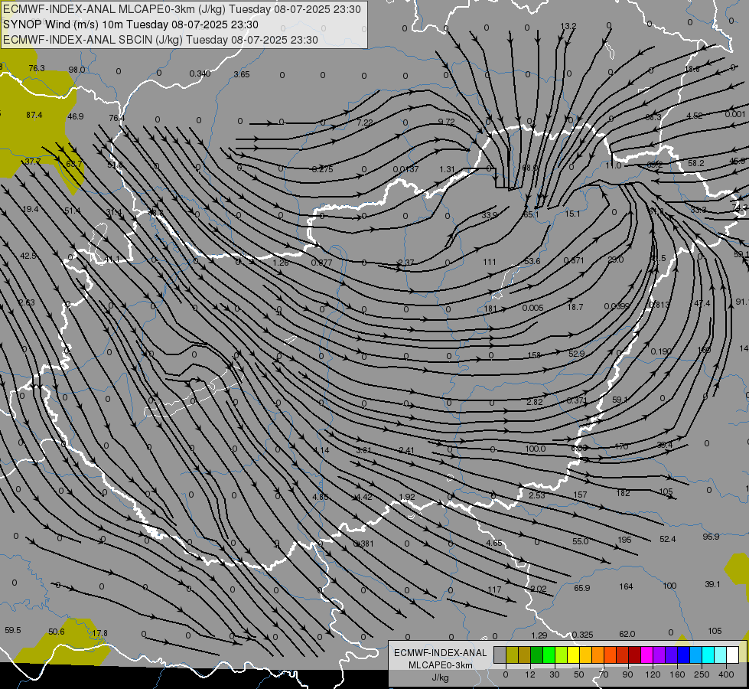Click the ECMWF-INDEX-ANAL MLCAPE0-3km title line
749x689 pixels.
pyautogui.click(x=182, y=9)
